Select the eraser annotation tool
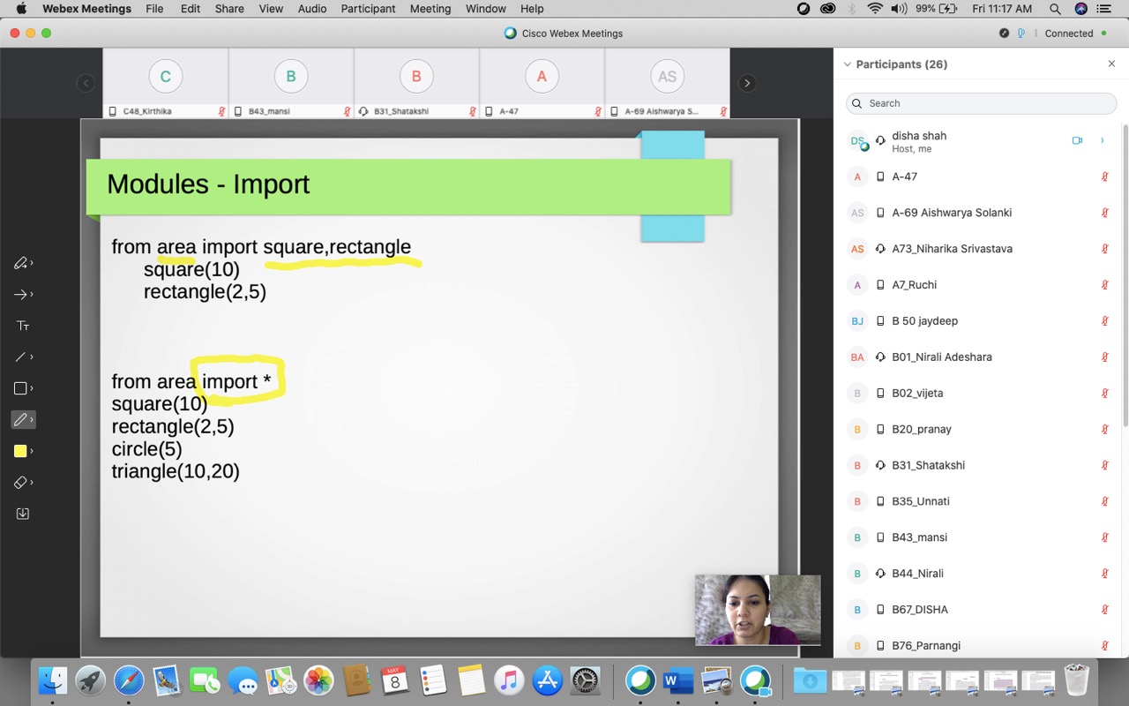 [21, 483]
